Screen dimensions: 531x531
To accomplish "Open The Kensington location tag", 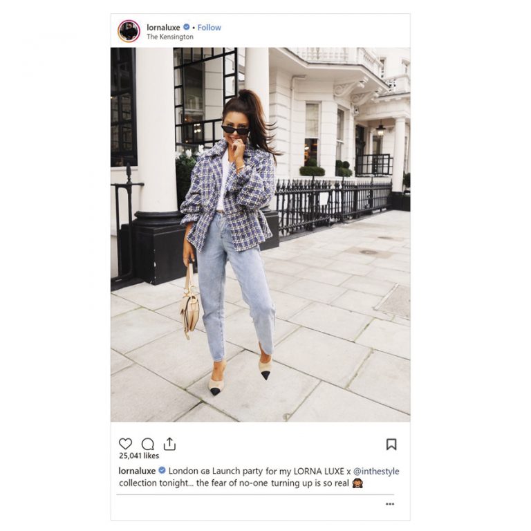I will [169, 37].
